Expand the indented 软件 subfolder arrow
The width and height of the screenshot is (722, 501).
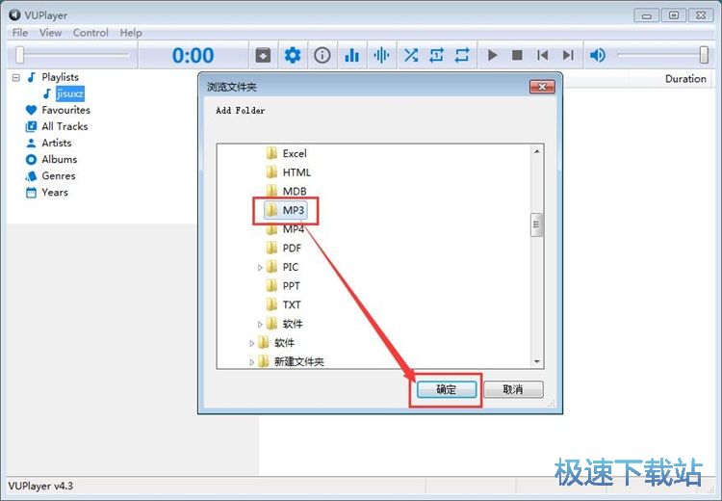(x=260, y=324)
